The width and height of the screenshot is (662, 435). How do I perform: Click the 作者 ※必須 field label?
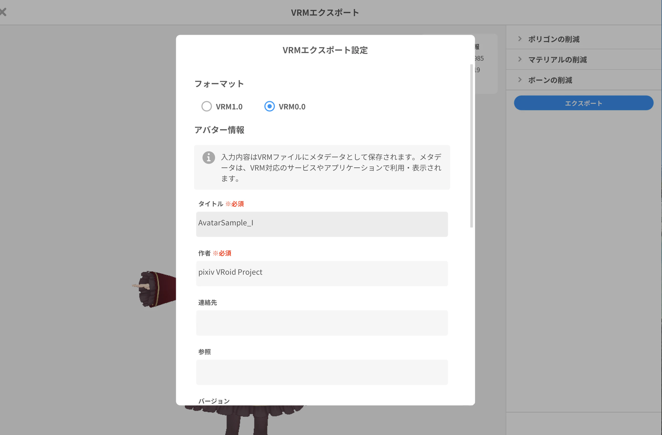pos(215,253)
